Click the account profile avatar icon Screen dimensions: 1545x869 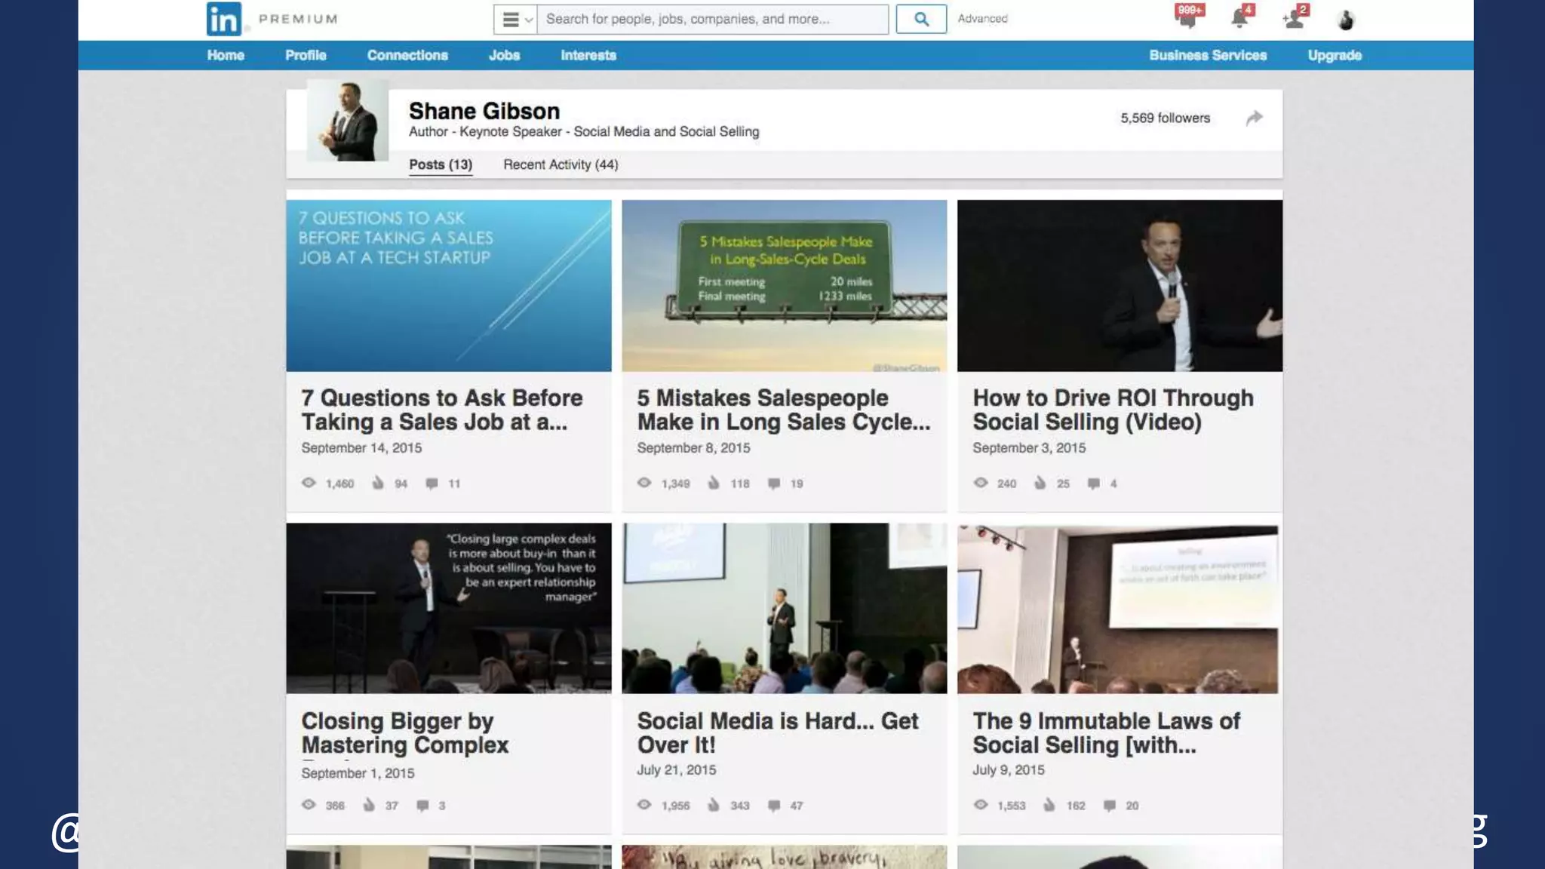[x=1345, y=20]
